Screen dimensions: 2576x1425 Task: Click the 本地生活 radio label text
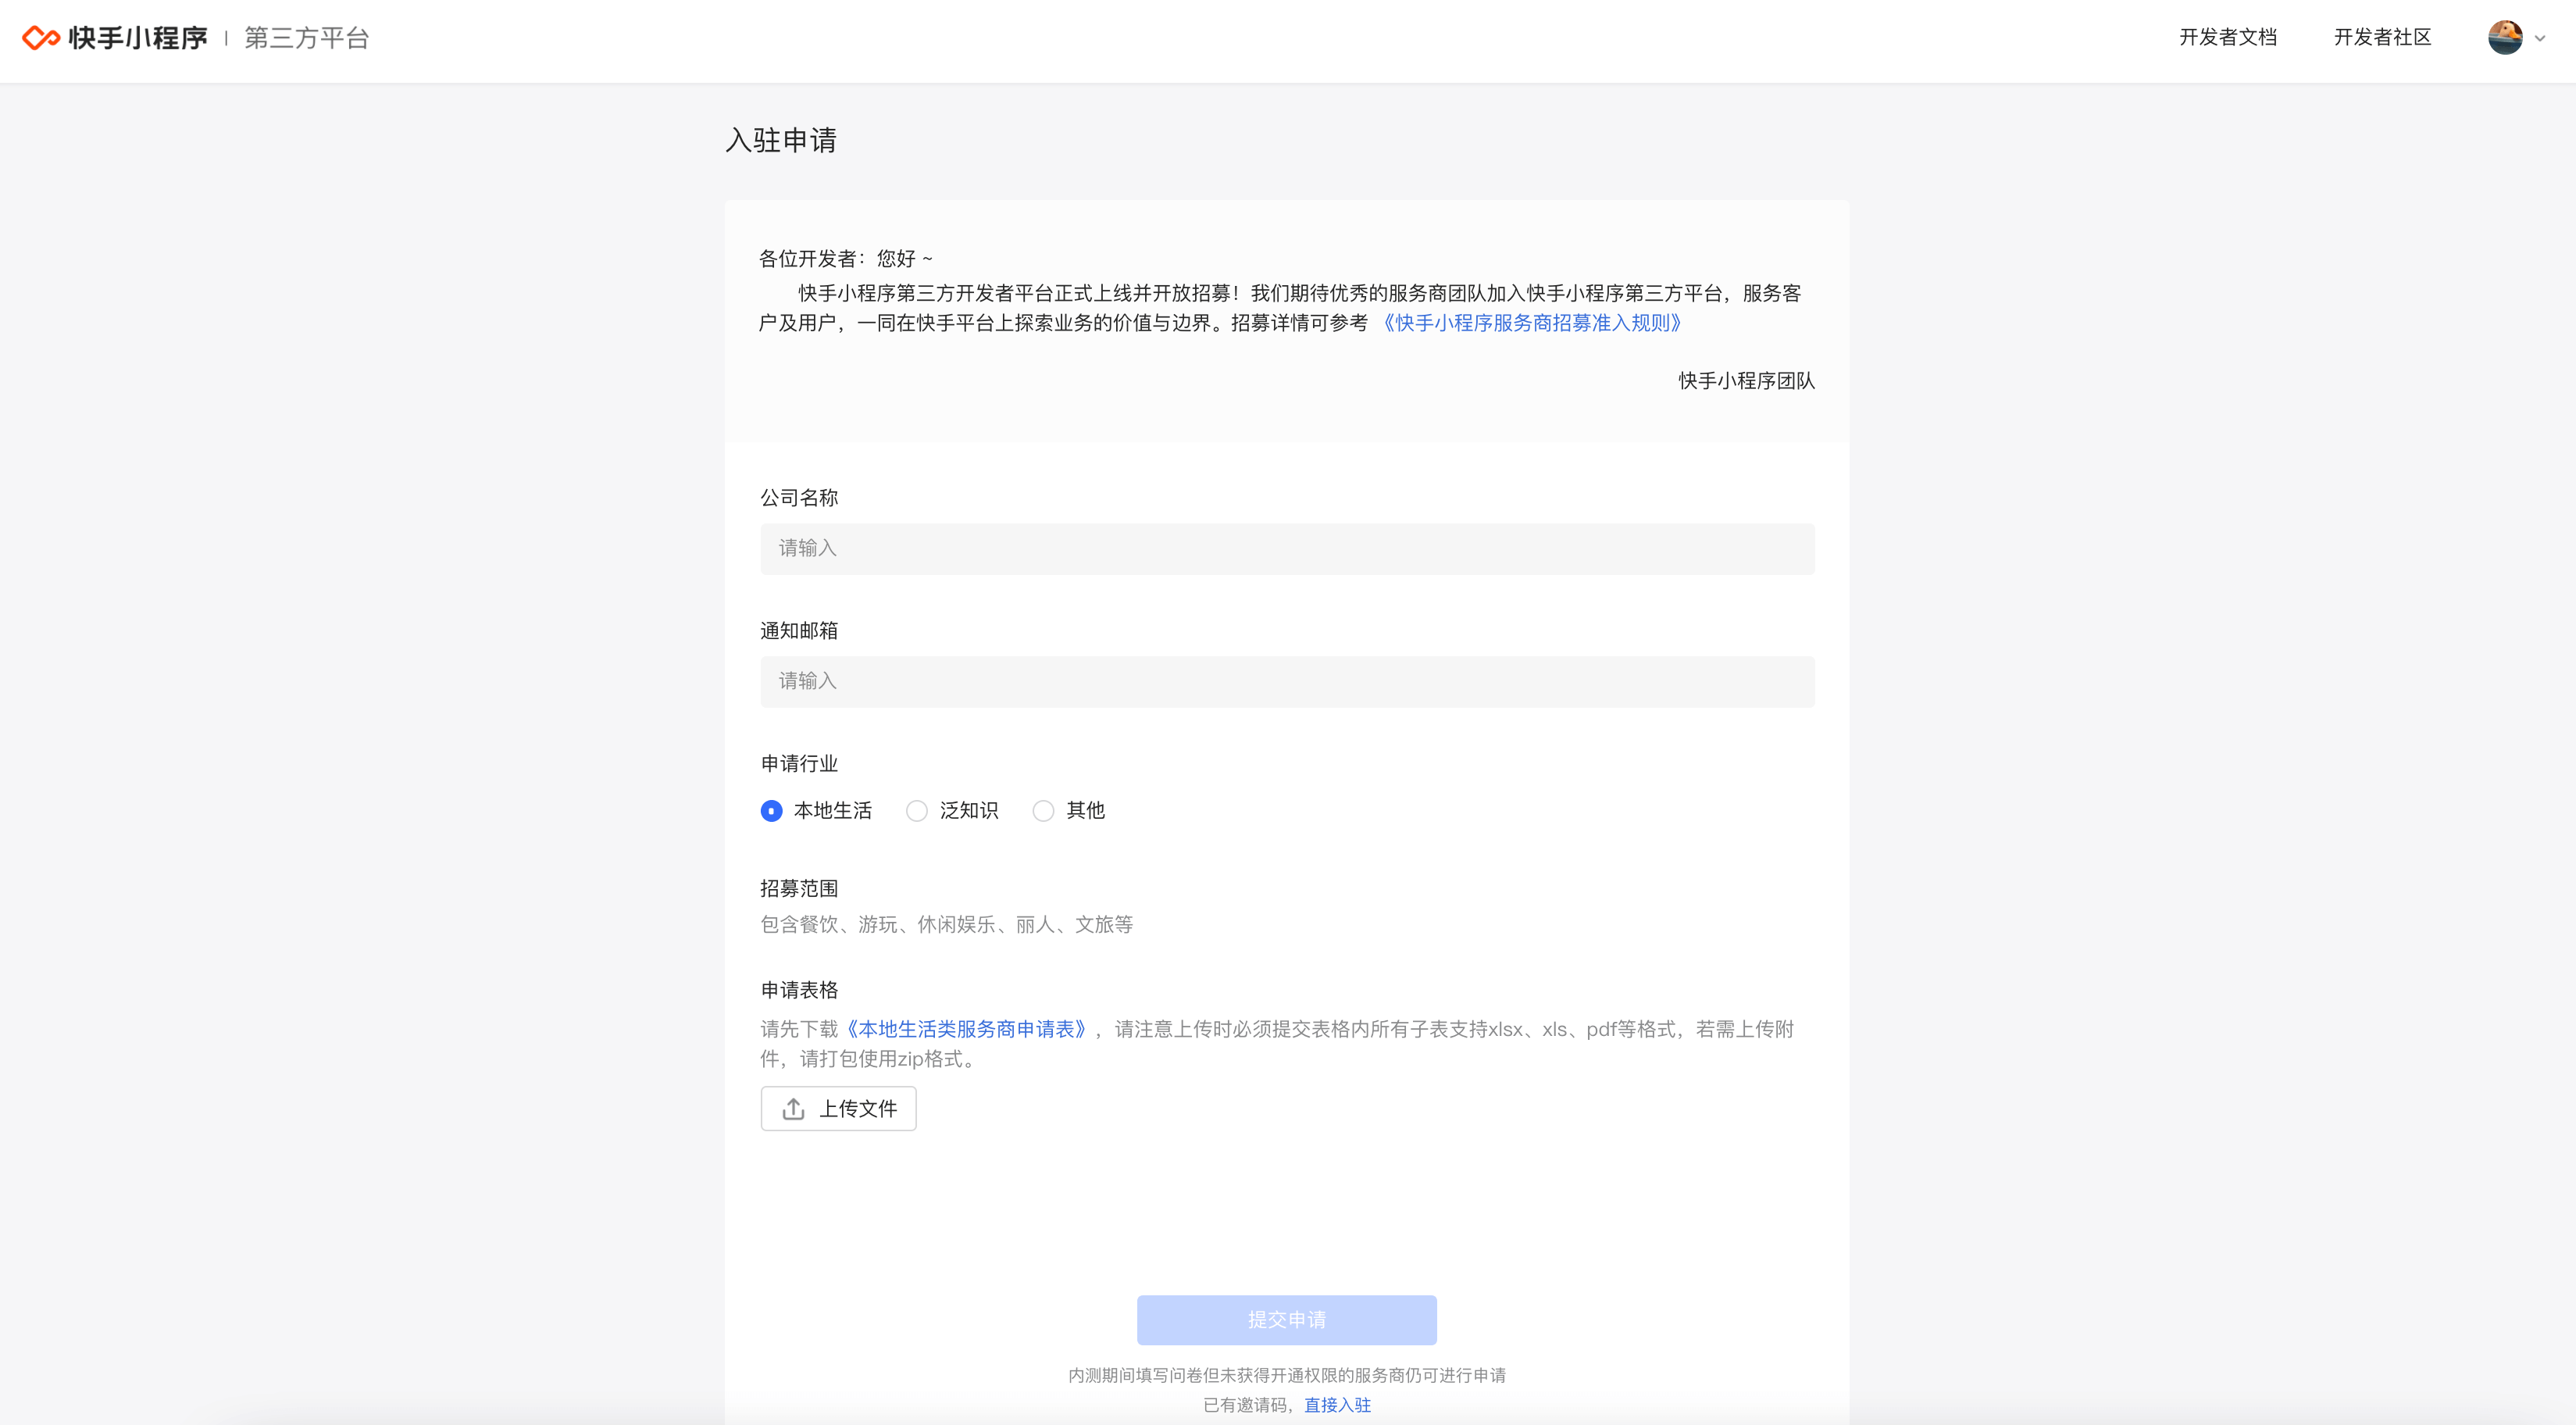[x=832, y=811]
